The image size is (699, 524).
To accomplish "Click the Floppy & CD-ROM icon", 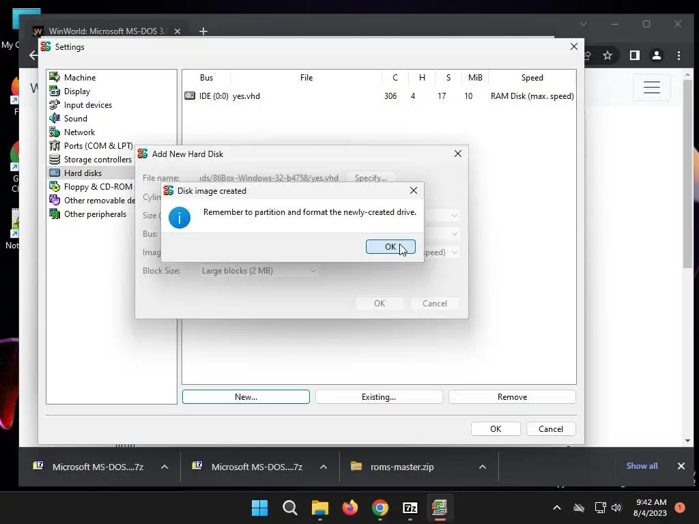I will click(55, 186).
